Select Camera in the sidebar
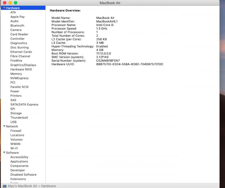The height and width of the screenshot is (188, 225). tap(16, 30)
